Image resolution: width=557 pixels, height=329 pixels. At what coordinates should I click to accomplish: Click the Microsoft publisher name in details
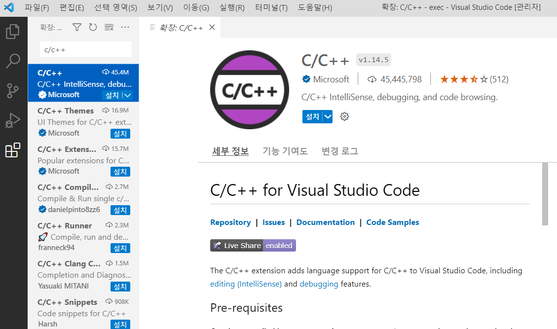331,79
